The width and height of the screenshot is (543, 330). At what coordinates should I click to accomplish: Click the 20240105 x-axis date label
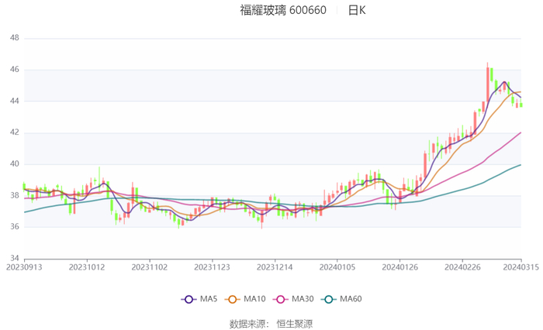tap(337, 267)
